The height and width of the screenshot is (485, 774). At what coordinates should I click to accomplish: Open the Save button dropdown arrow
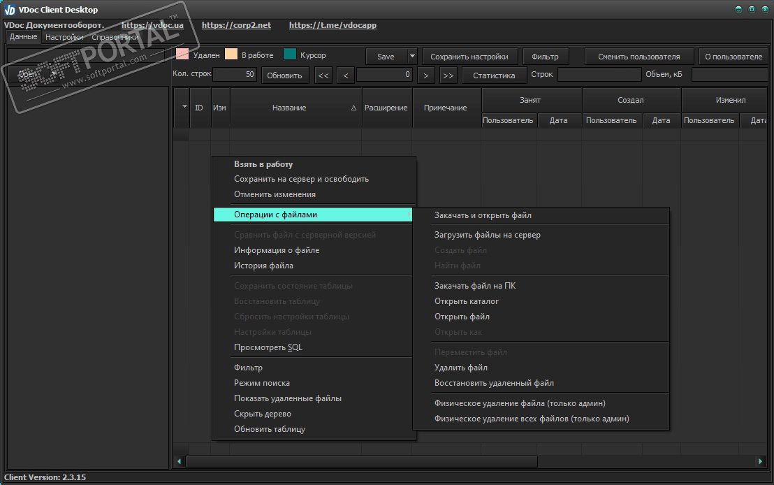412,57
